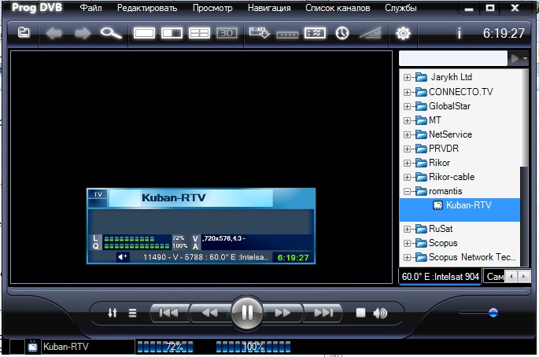The image size is (539, 357).
Task: Select the picture-in-picture layout icon
Action: pyautogui.click(x=172, y=33)
